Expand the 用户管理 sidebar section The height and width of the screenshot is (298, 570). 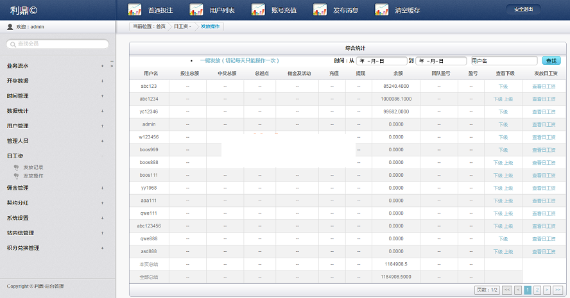102,126
